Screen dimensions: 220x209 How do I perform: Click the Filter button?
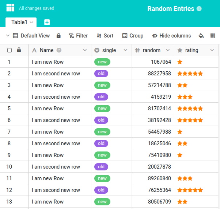coord(78,36)
